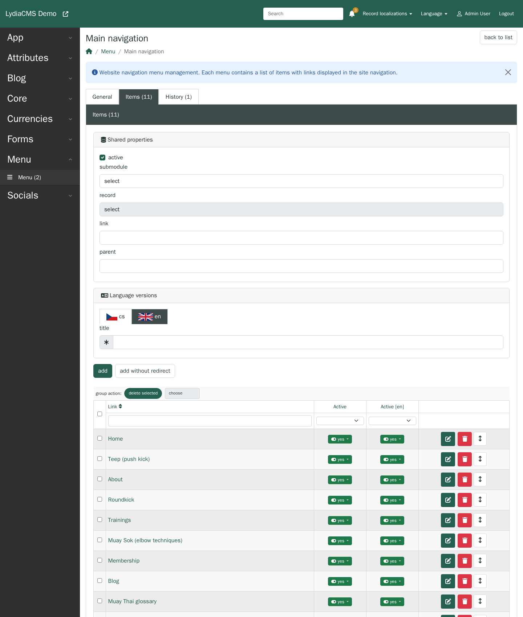Select the Muay Thai glossary checkbox
The image size is (523, 617).
(x=100, y=601)
